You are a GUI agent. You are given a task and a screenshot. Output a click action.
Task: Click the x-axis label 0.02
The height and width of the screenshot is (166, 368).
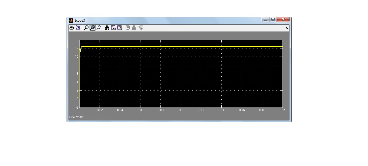tap(100, 110)
